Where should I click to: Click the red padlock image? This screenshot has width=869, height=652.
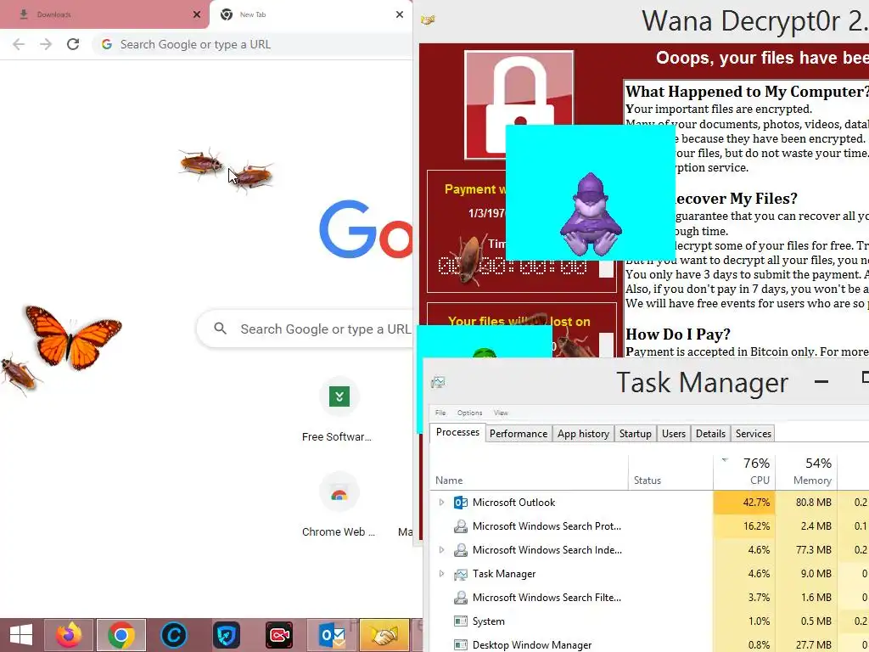point(519,105)
